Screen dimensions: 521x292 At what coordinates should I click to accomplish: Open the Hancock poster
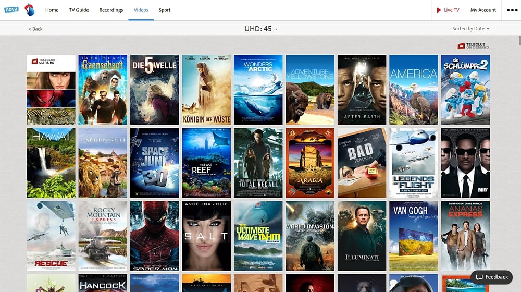click(x=103, y=283)
